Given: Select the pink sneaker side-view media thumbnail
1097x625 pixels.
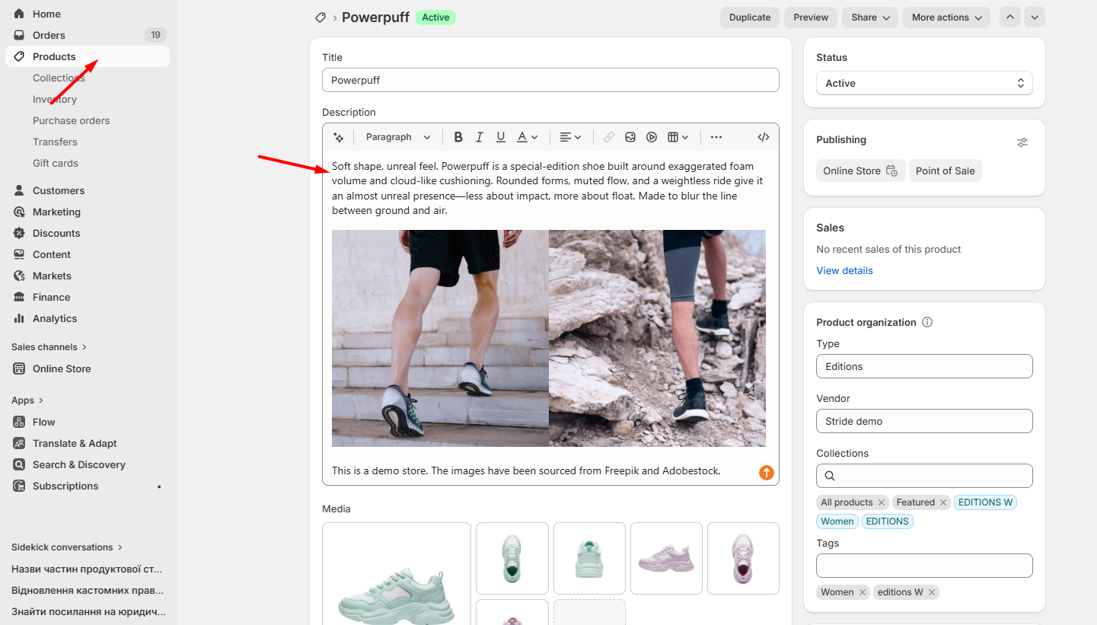Looking at the screenshot, I should [666, 558].
